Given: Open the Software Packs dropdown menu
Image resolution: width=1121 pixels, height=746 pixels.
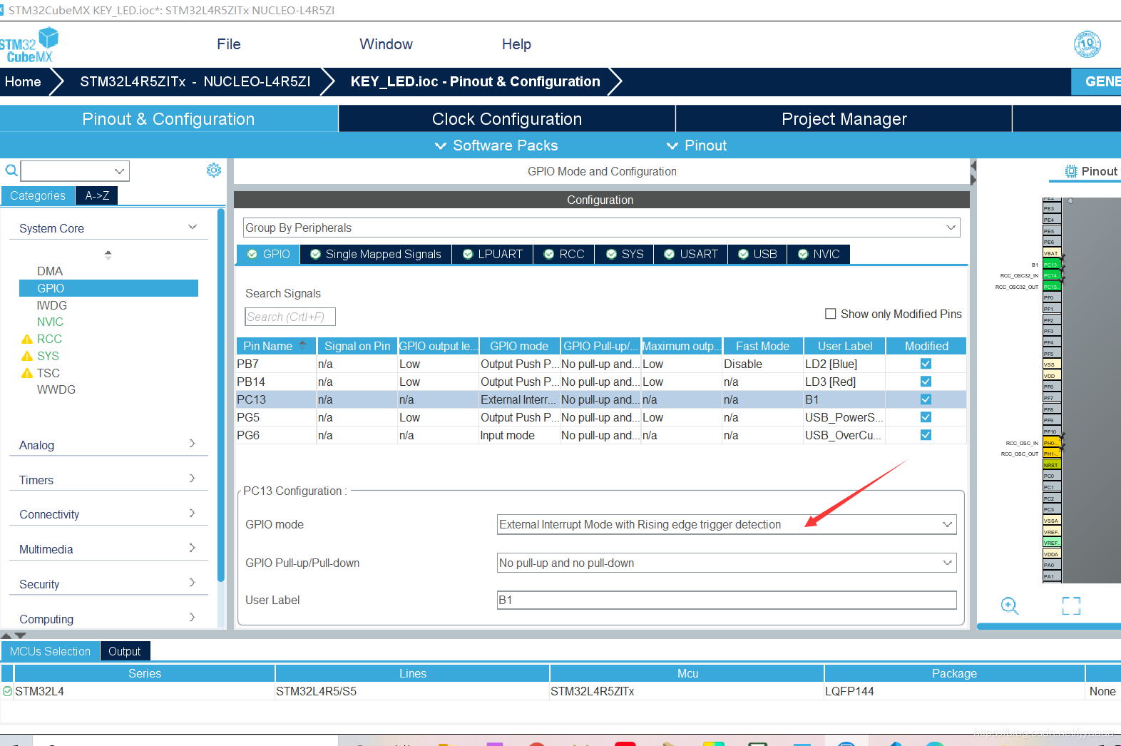Looking at the screenshot, I should pyautogui.click(x=496, y=145).
